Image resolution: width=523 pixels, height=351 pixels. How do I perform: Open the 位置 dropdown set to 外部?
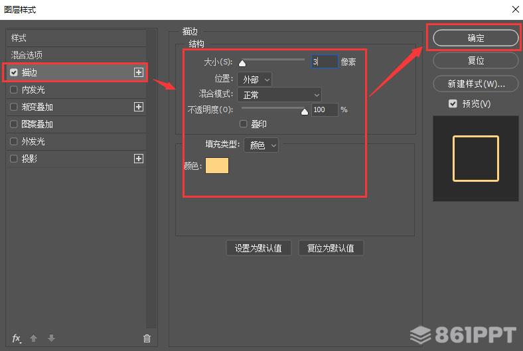(x=255, y=80)
